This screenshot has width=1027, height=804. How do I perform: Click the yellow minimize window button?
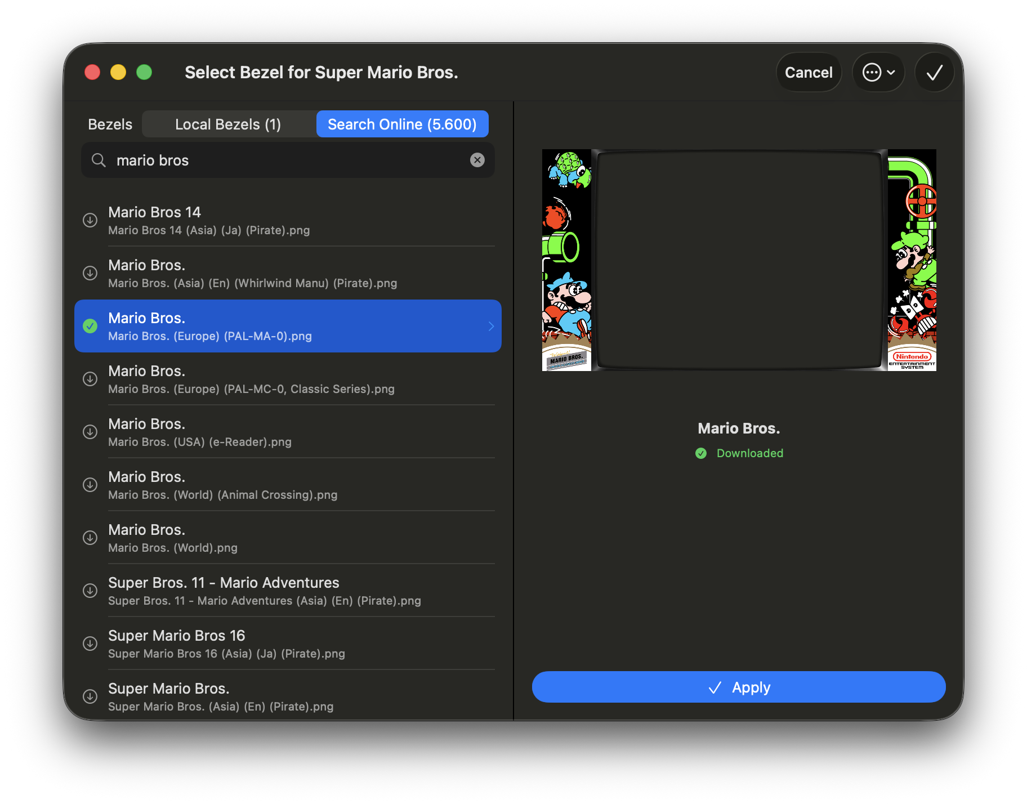point(118,72)
